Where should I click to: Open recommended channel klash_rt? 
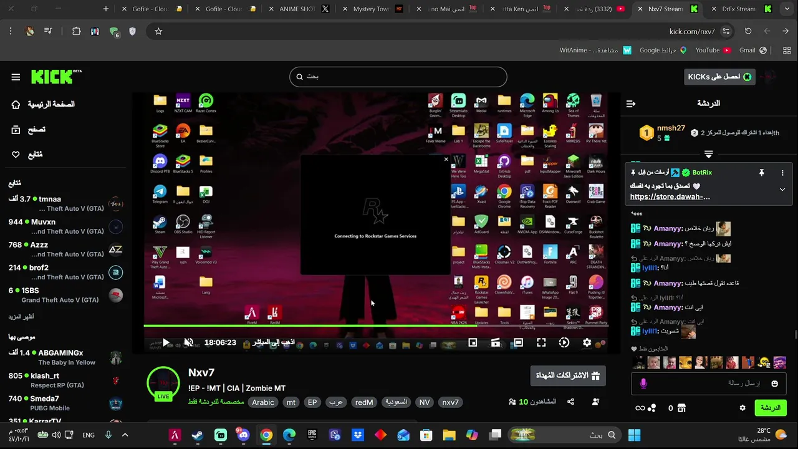click(x=65, y=380)
